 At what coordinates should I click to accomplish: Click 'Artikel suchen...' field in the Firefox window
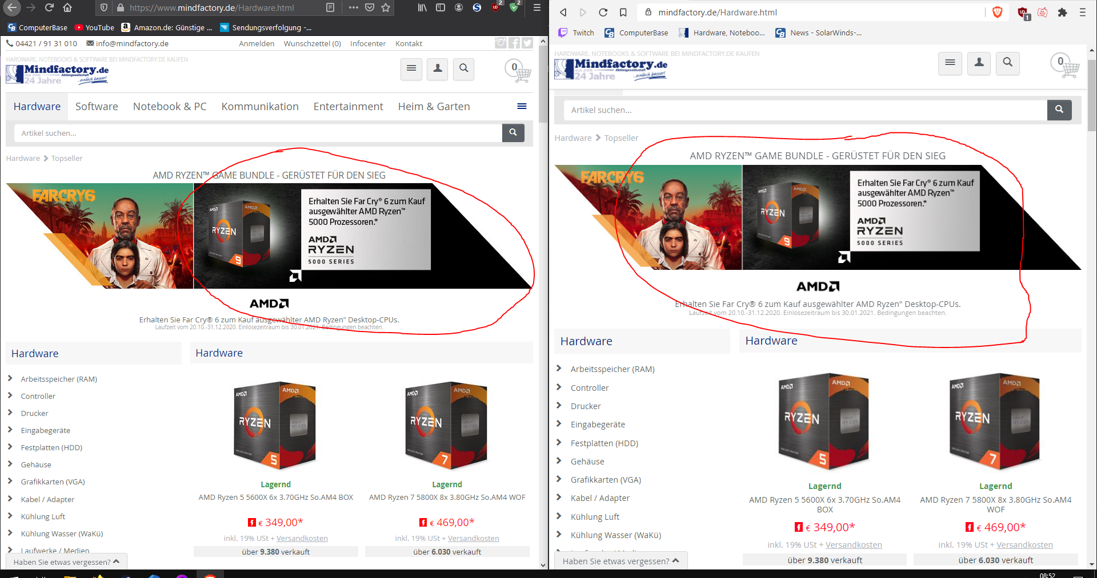[x=258, y=133]
